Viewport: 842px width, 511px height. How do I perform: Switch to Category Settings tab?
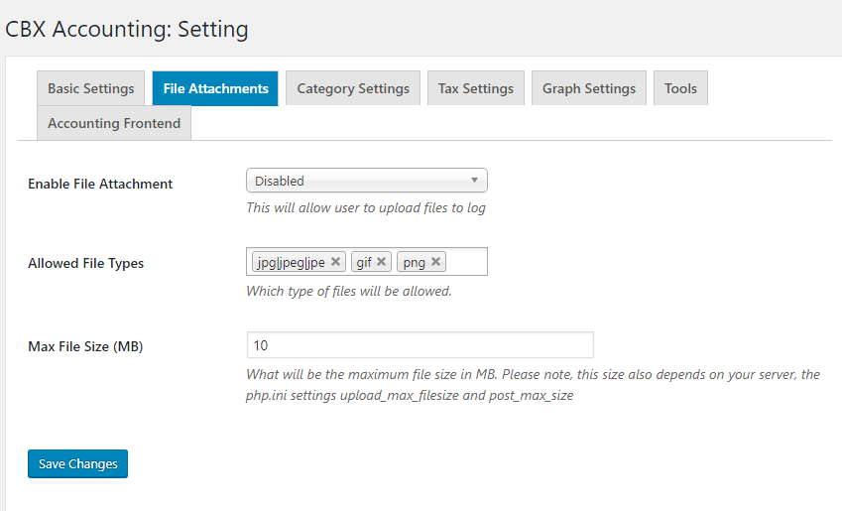[353, 88]
